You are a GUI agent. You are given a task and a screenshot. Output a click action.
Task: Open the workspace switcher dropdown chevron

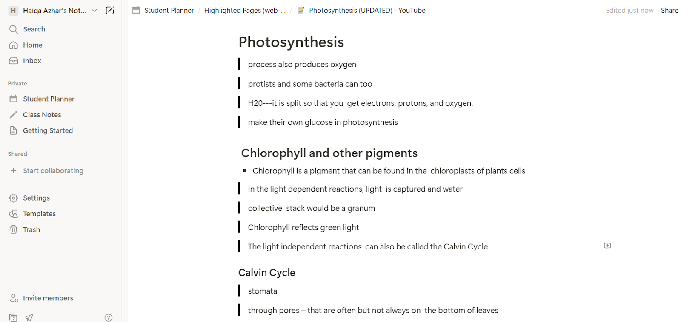[x=94, y=11]
